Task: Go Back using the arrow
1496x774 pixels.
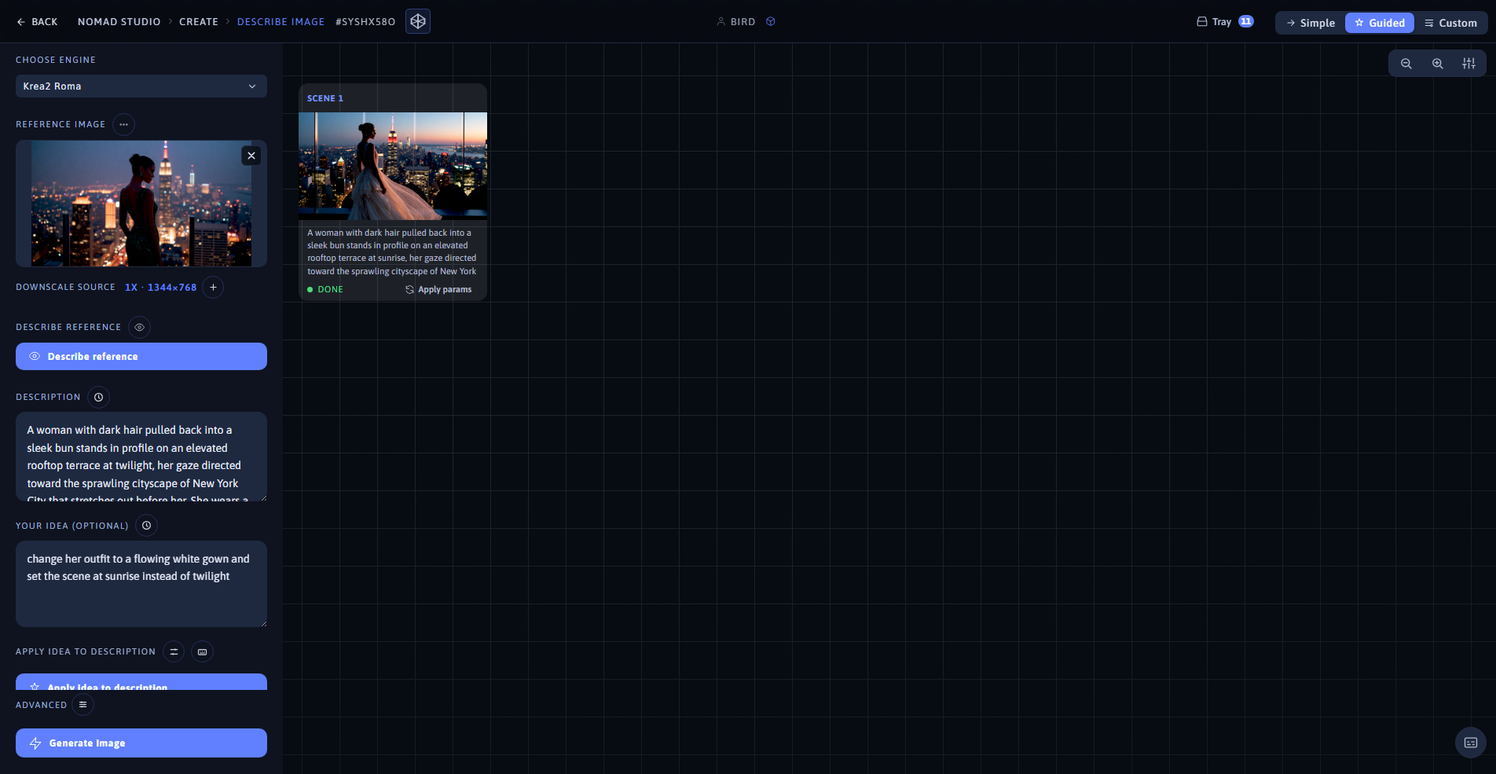Action: click(x=37, y=22)
